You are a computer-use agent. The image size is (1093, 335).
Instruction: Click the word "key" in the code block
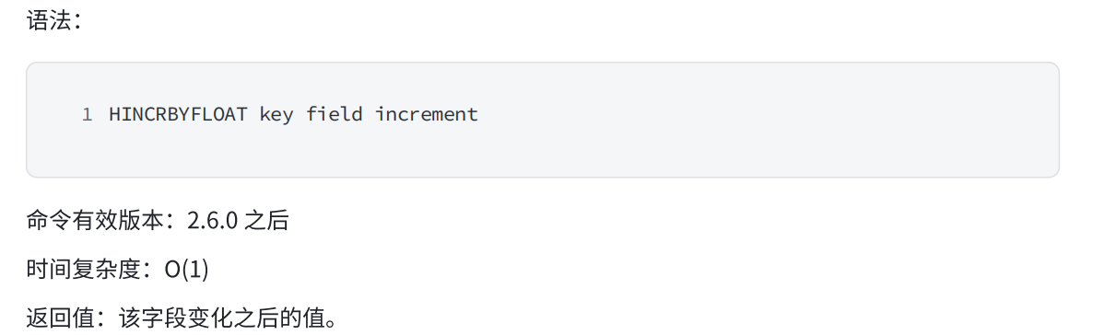pos(276,114)
